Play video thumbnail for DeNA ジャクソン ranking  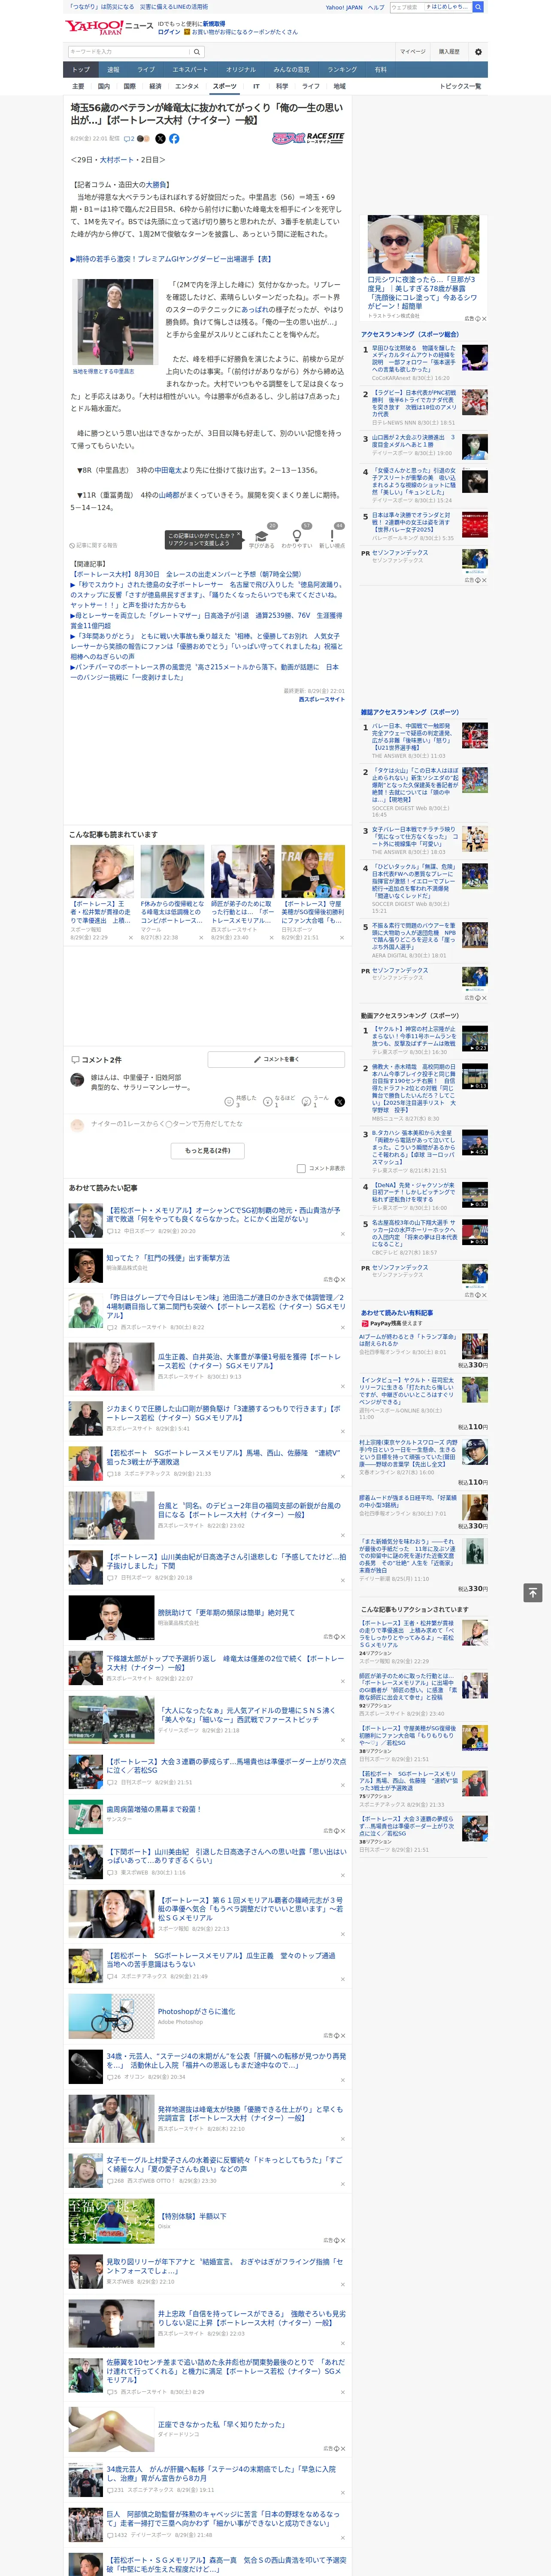475,1194
